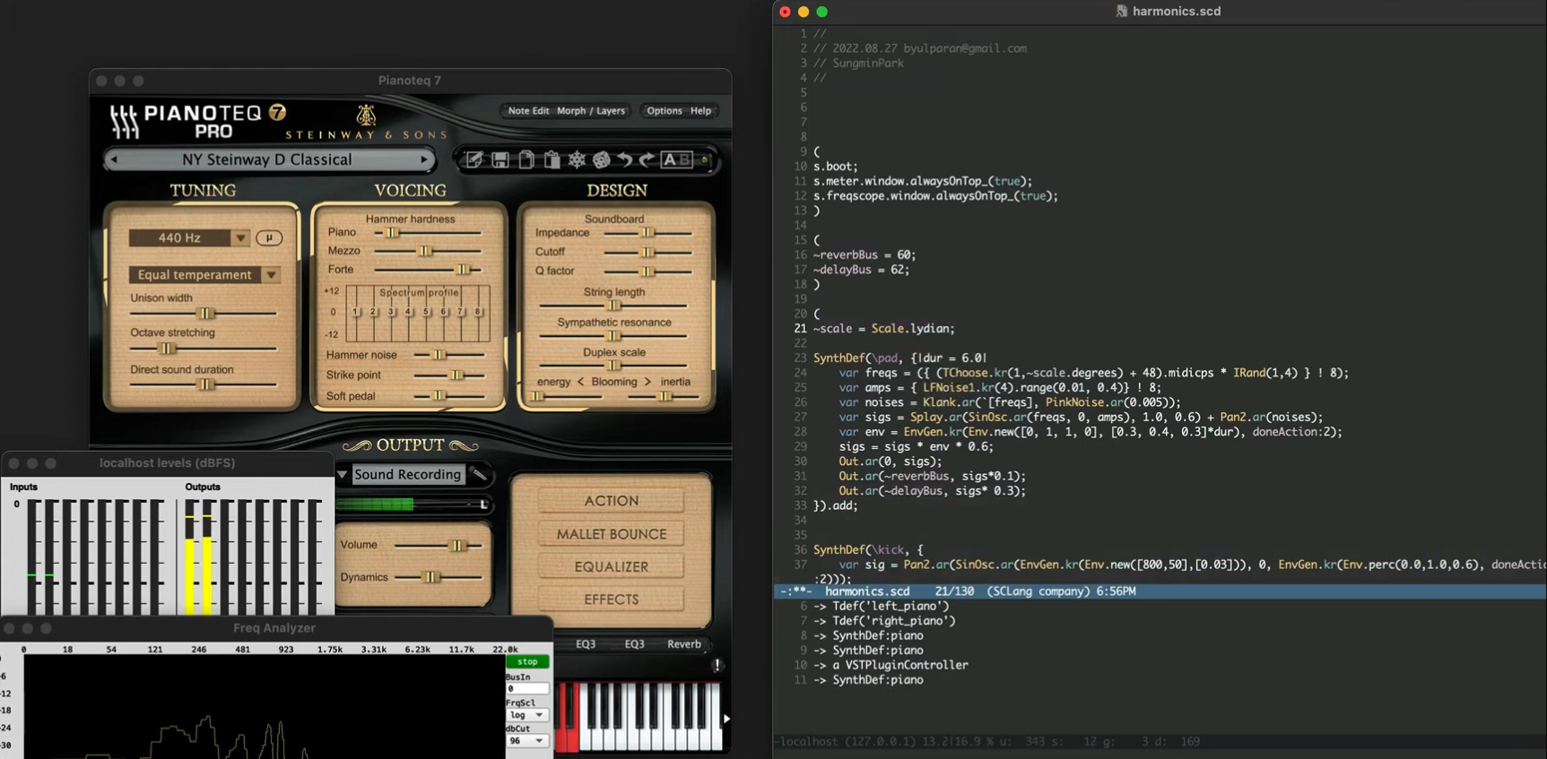Click code line '~scale = Scale.lydian;'
The image size is (1547, 759).
(x=883, y=329)
